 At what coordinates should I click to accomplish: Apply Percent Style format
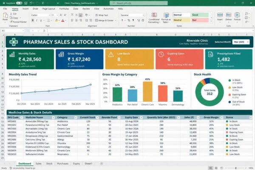(129, 20)
